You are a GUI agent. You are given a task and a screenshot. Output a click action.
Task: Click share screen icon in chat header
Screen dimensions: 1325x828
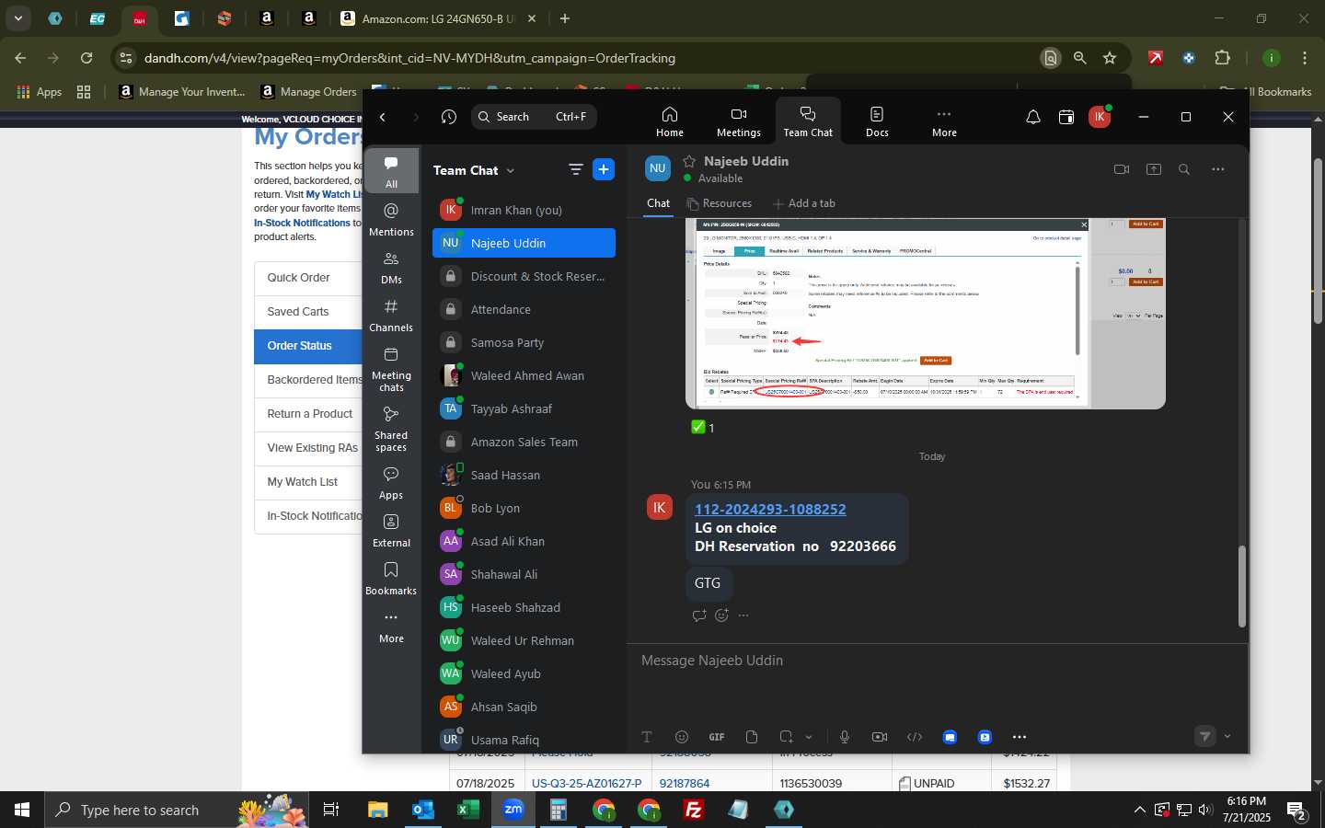(x=1153, y=169)
